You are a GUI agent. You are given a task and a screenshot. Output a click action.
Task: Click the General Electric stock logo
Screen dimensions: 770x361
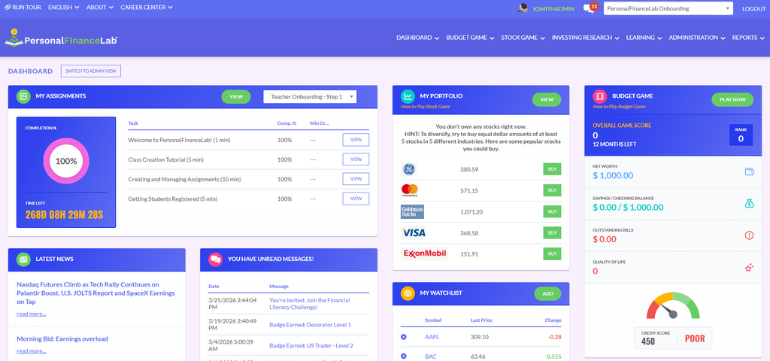coord(408,169)
